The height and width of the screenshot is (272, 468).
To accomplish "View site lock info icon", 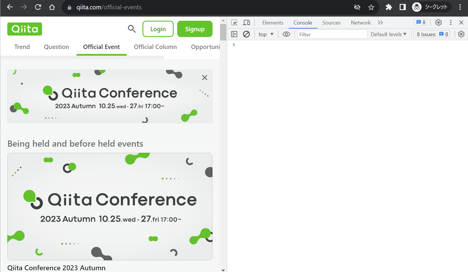I will tap(69, 7).
